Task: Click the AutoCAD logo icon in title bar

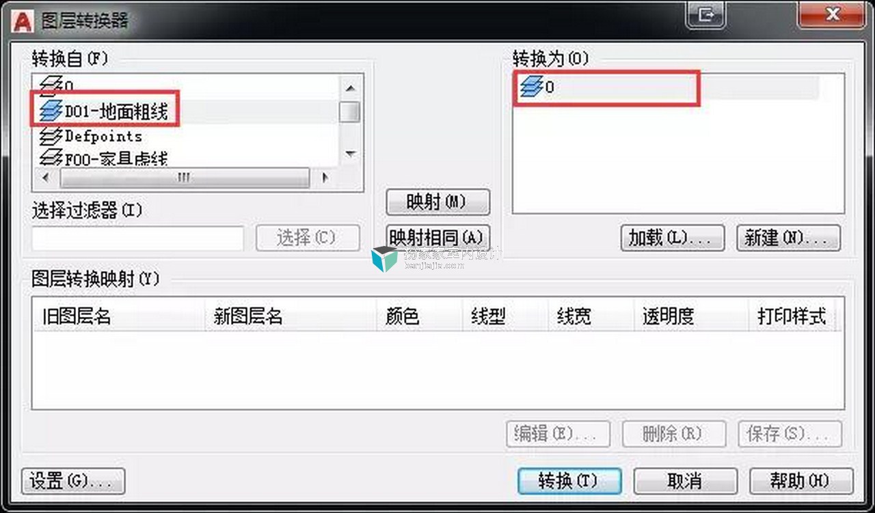Action: 24,20
